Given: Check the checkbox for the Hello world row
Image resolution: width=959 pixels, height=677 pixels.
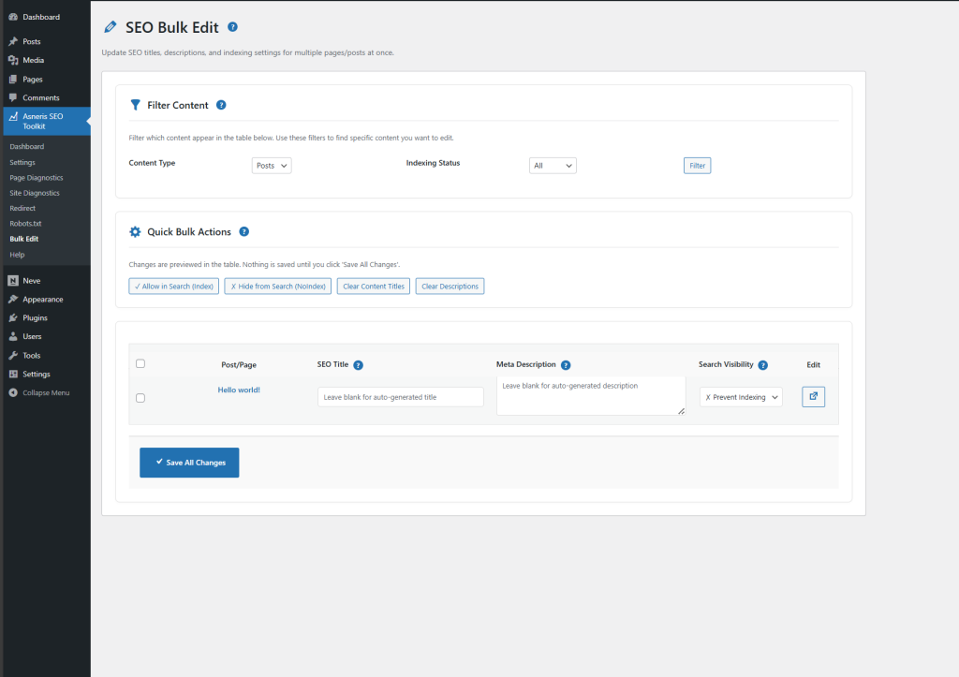Looking at the screenshot, I should tap(140, 397).
